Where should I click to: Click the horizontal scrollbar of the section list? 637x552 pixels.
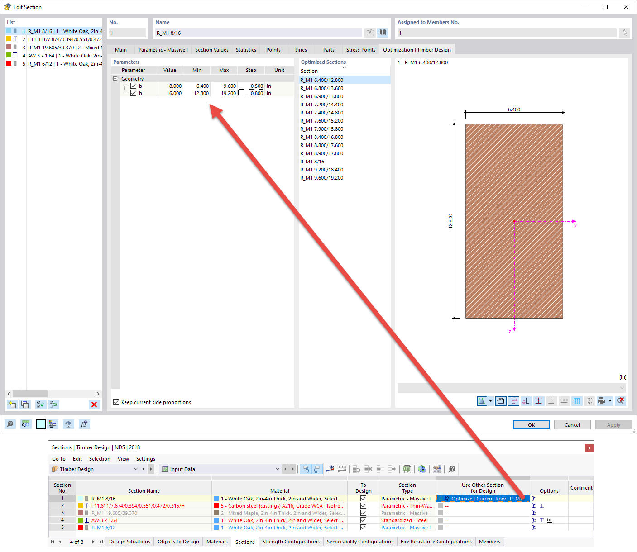coord(53,394)
